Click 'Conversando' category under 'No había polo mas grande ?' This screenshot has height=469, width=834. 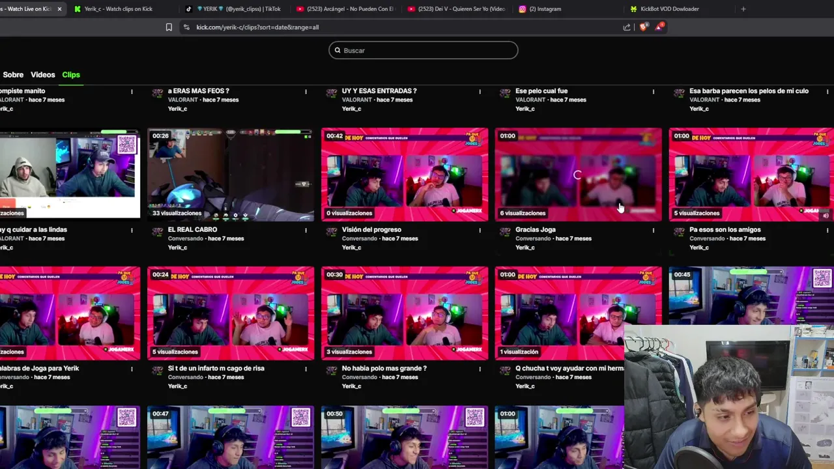point(360,378)
